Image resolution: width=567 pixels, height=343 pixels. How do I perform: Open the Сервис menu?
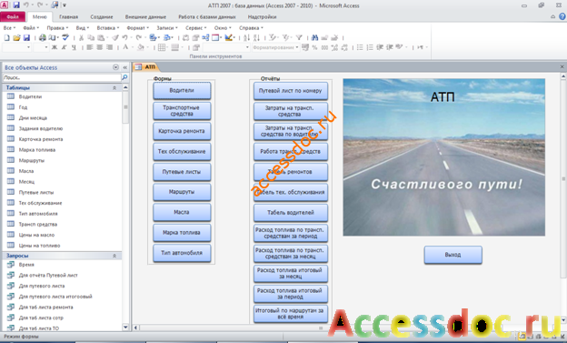(195, 28)
